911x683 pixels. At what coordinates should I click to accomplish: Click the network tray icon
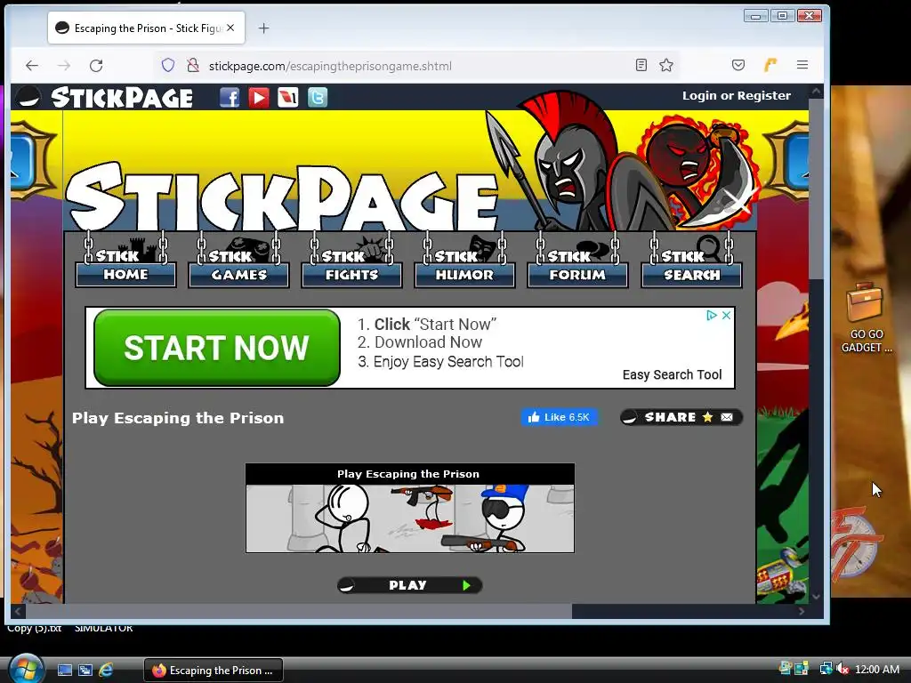826,669
